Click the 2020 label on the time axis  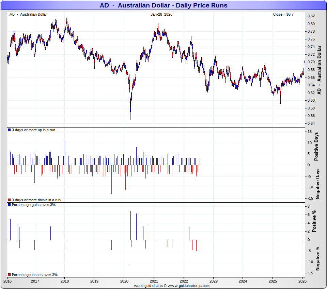124,281
